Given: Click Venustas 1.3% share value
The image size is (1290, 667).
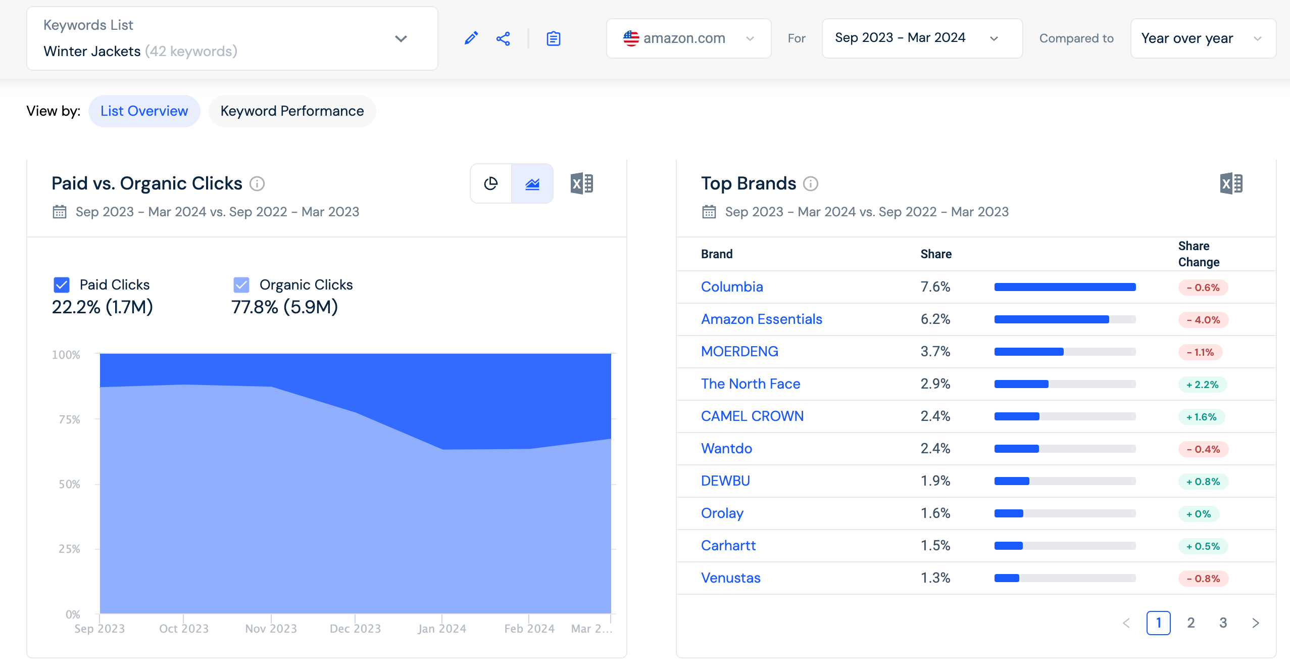Looking at the screenshot, I should [935, 578].
